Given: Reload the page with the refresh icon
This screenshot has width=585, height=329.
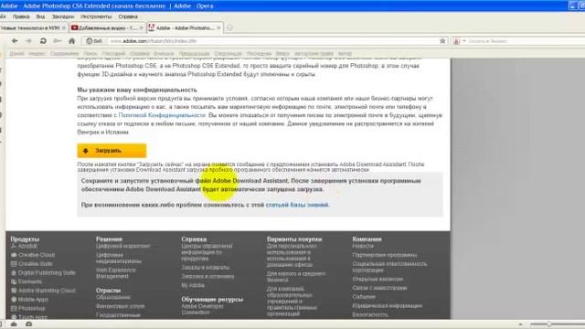Looking at the screenshot, I should point(43,41).
